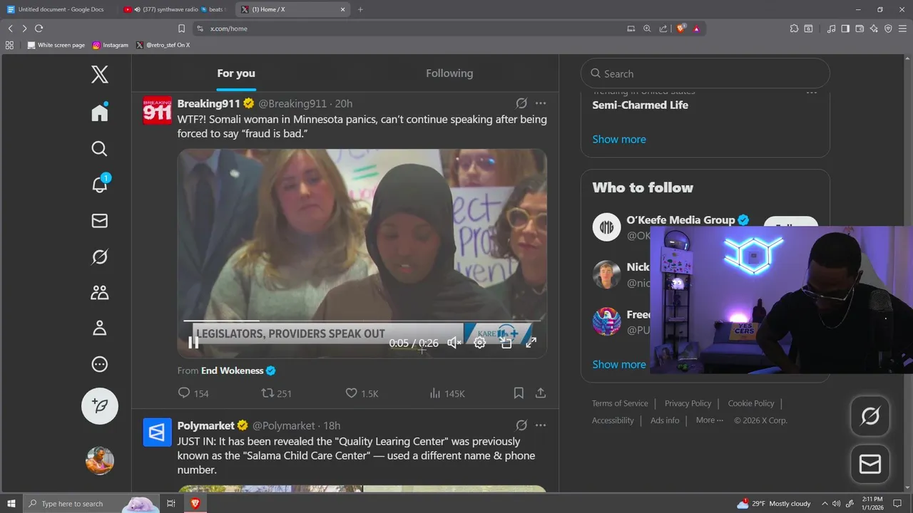
Task: Open Leo AI sparkle icon
Action: pyautogui.click(x=874, y=28)
